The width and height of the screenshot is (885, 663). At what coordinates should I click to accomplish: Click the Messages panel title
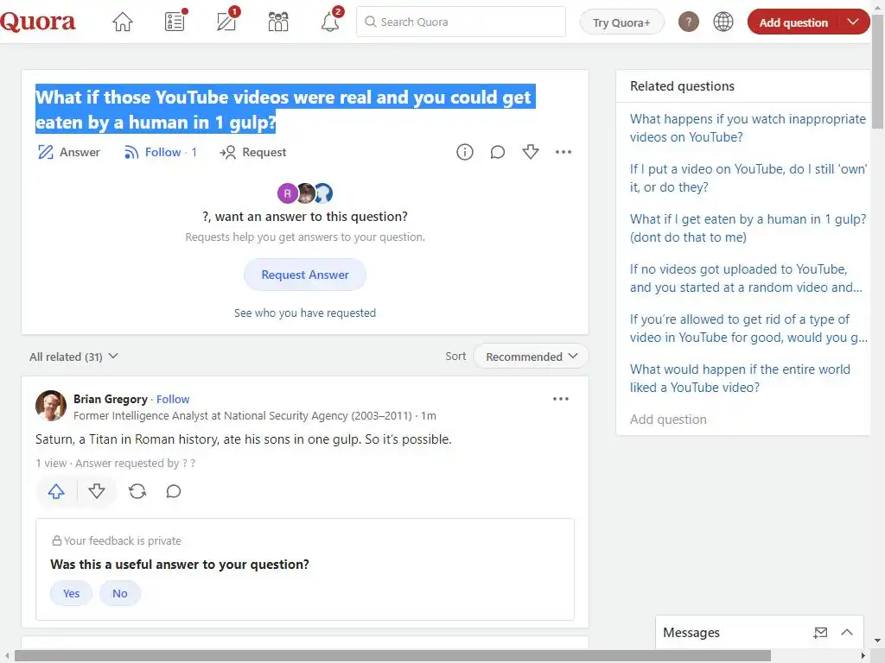(x=691, y=633)
